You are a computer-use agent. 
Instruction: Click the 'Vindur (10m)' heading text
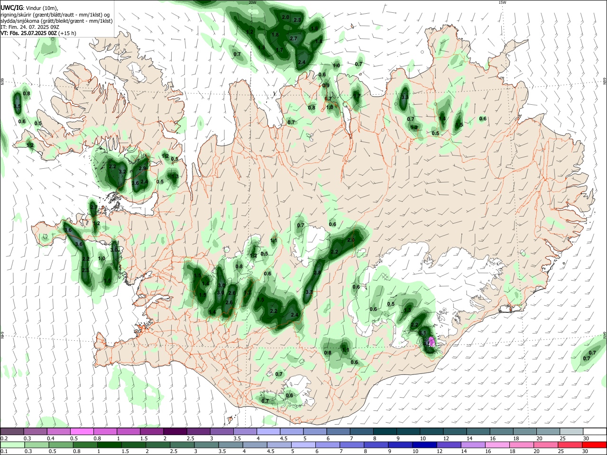(42, 8)
